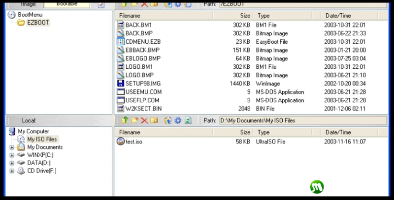Viewport: 394px width, 200px height.
Task: Select DATA(D:) label in Local tree
Action: pyautogui.click(x=39, y=163)
